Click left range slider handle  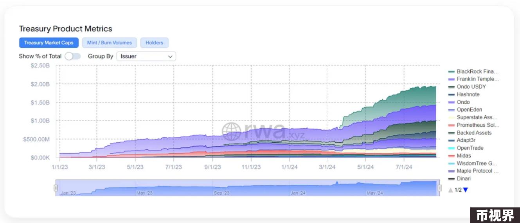[56, 188]
